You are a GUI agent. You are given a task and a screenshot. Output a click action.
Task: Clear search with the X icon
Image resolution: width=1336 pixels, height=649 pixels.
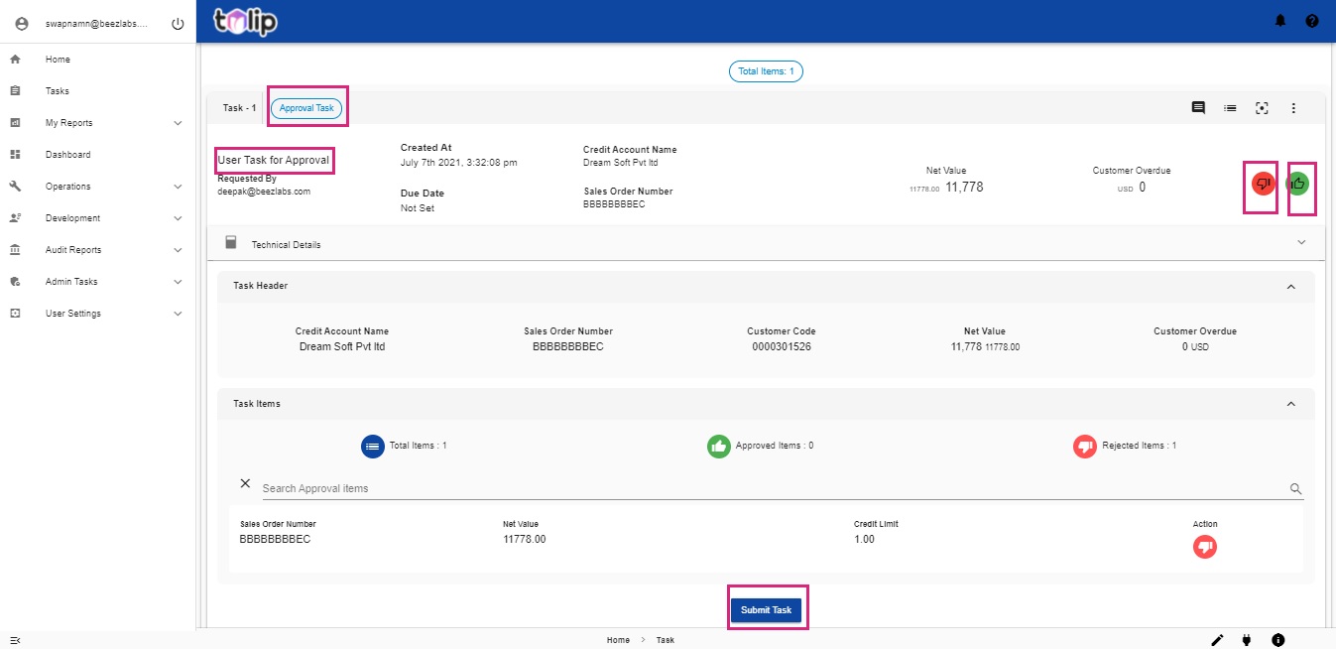click(245, 483)
